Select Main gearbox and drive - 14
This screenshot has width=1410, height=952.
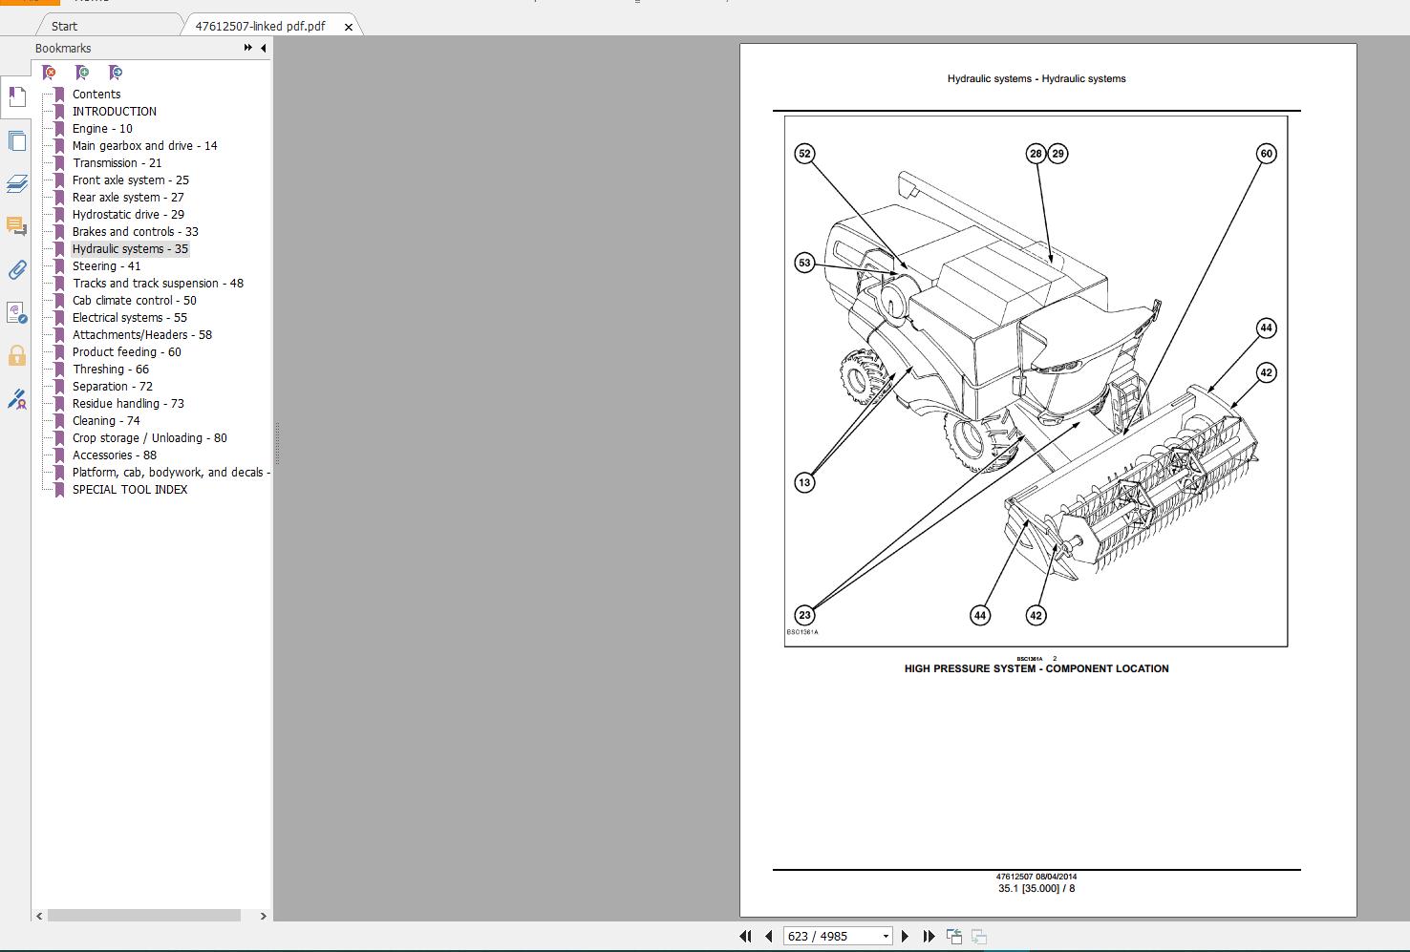pyautogui.click(x=145, y=145)
